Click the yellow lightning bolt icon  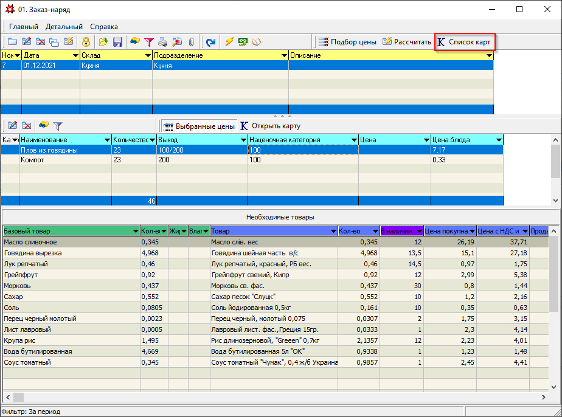(229, 42)
